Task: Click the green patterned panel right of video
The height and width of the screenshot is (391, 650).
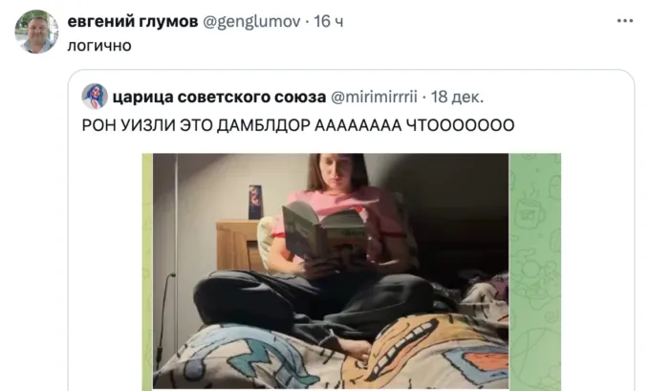Action: [x=534, y=272]
